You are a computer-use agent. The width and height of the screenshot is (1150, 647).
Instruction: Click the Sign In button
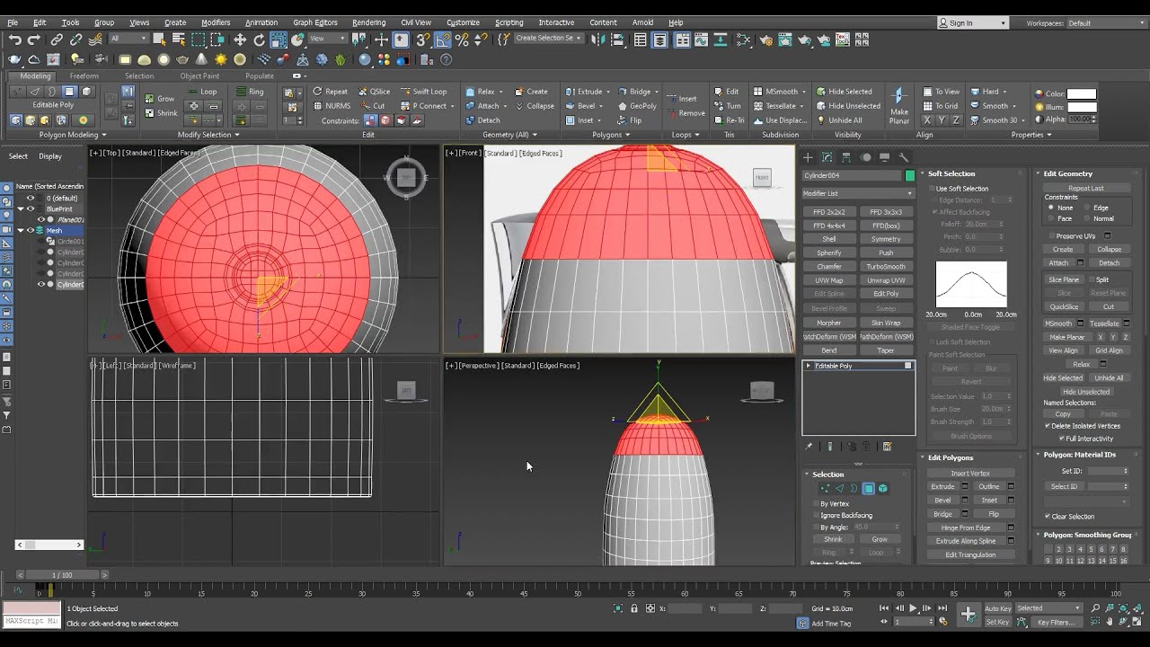pyautogui.click(x=972, y=23)
